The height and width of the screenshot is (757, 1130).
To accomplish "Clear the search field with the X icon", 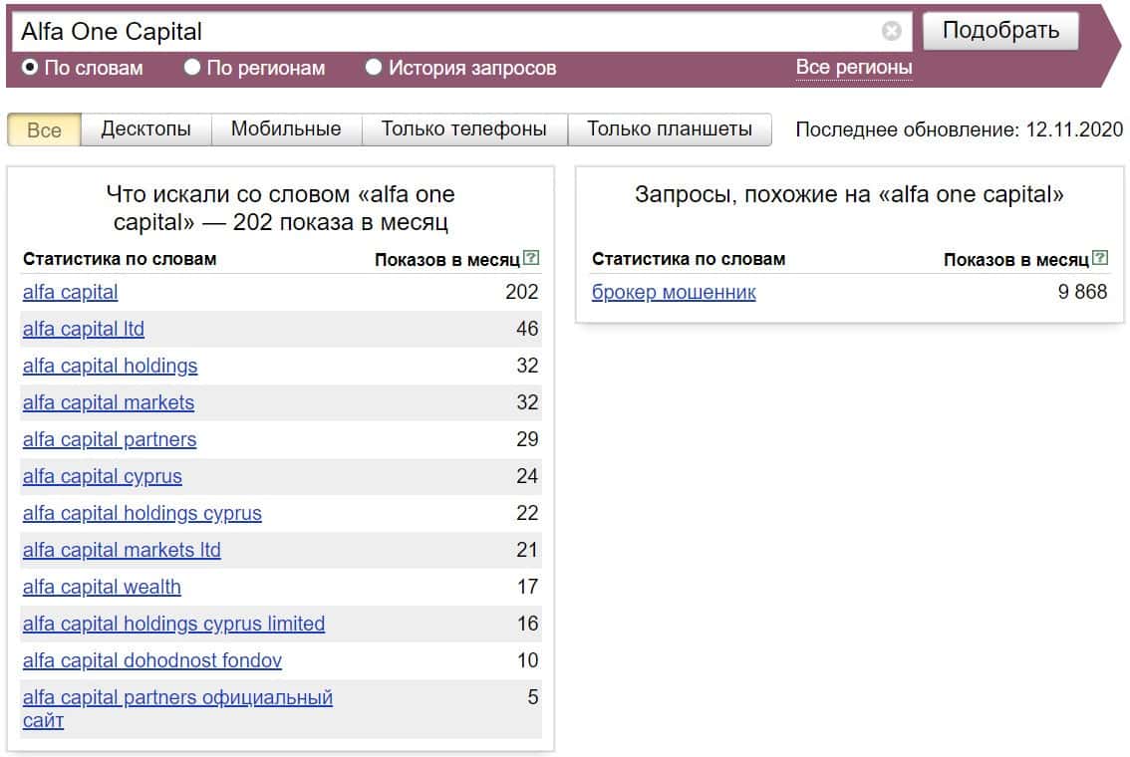I will pyautogui.click(x=891, y=31).
